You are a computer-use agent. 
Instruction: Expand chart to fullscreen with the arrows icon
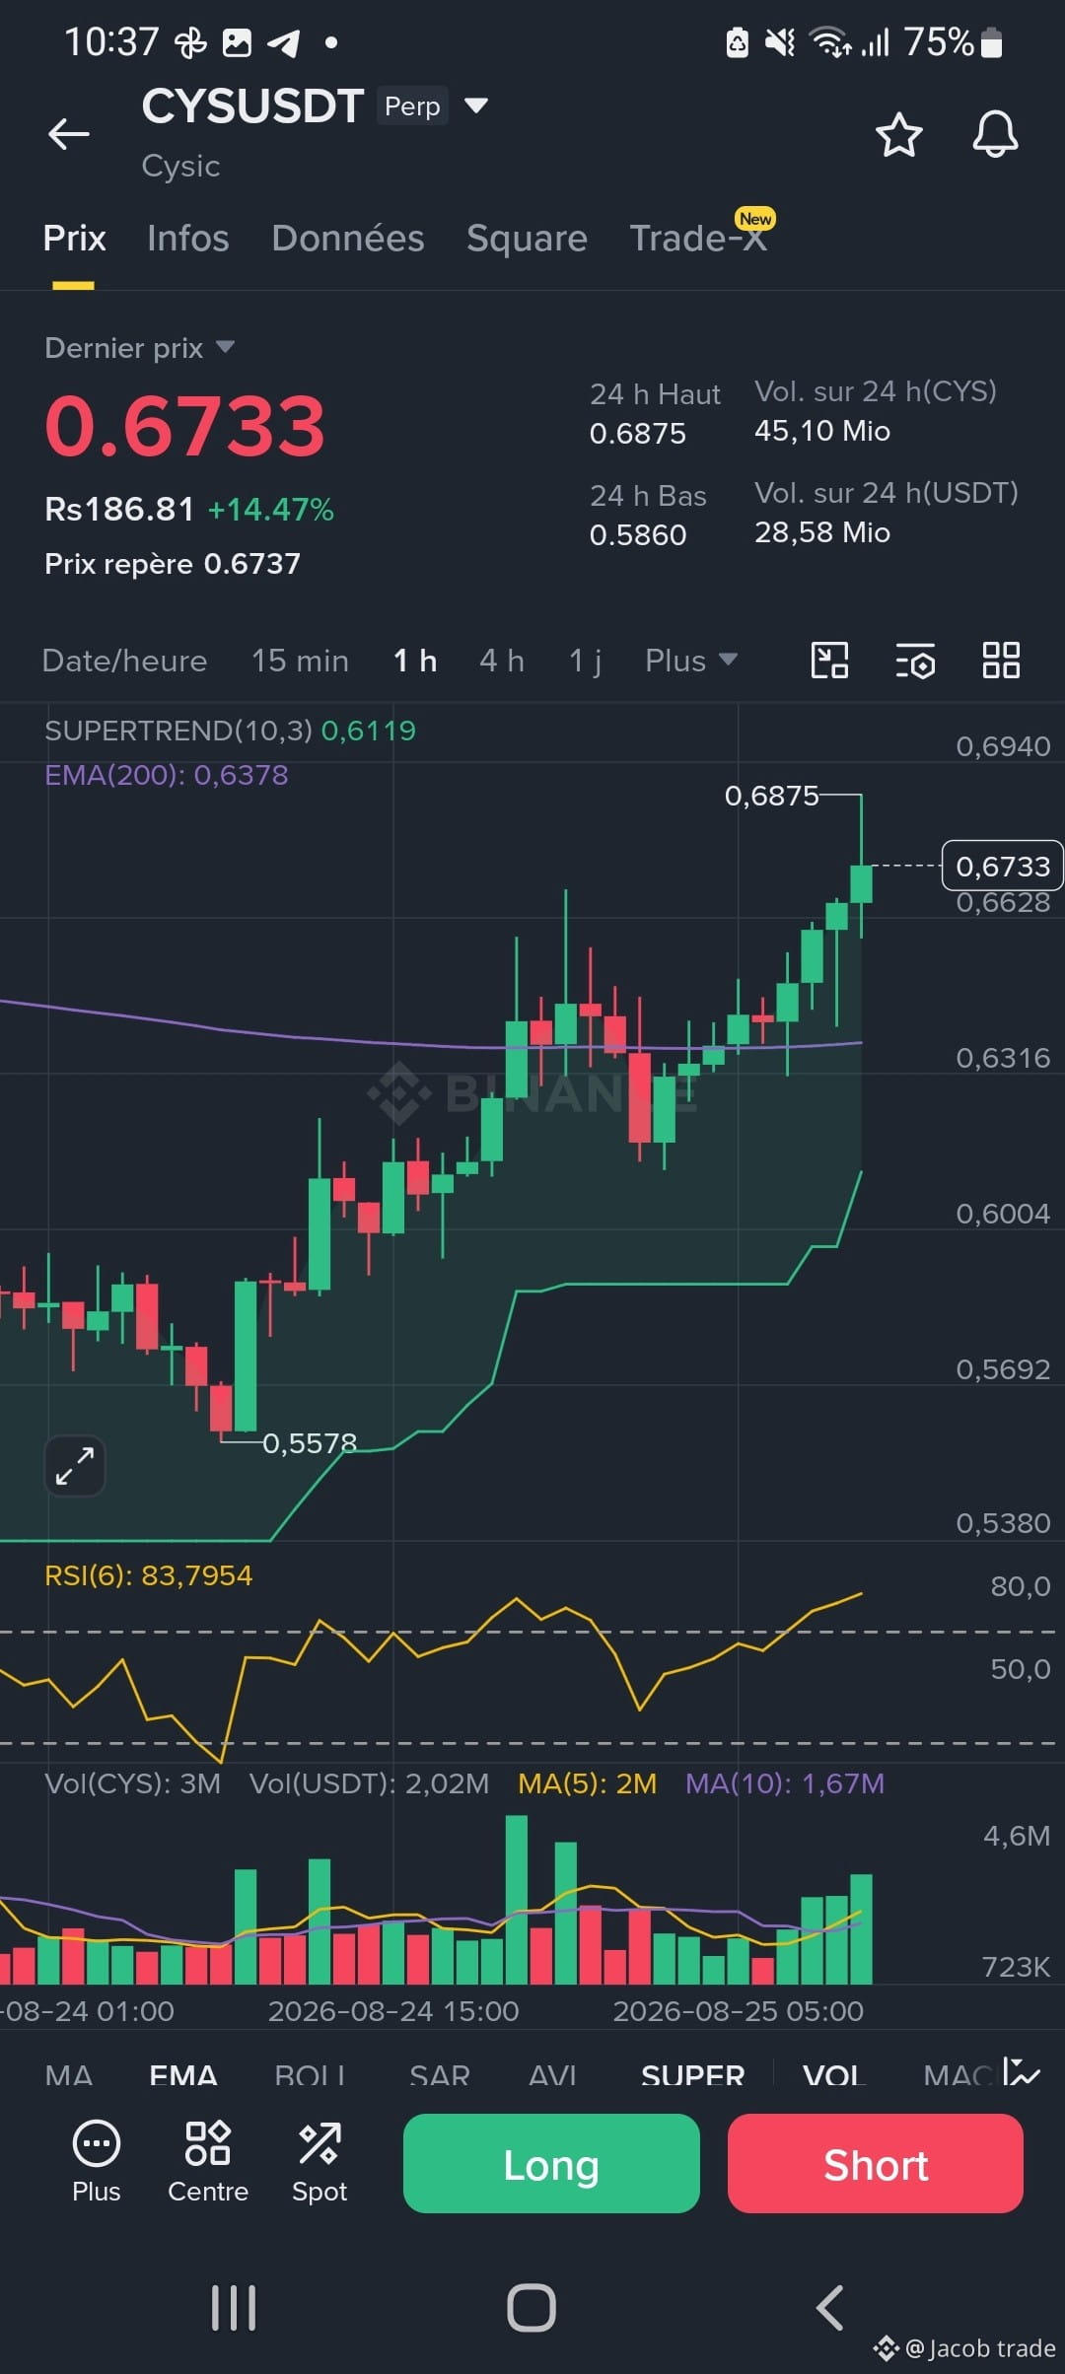(75, 1465)
